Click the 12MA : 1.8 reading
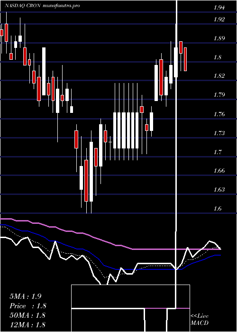This screenshot has height=332, width=237. point(27,324)
